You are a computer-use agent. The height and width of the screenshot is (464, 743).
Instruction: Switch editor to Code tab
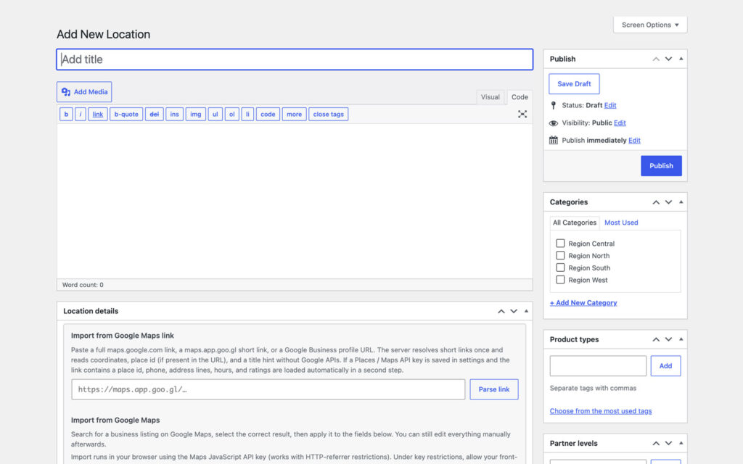(520, 97)
